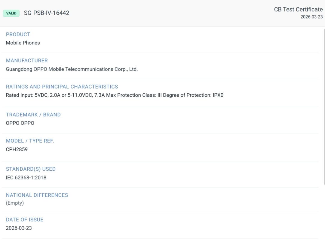
Task: Select header date 2026-03-23 under CB Test Certificate
Action: click(311, 17)
